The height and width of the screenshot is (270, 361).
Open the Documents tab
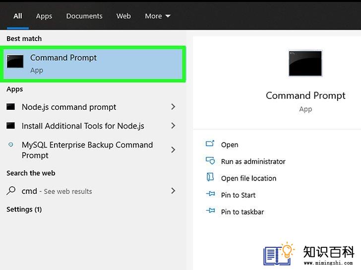click(x=84, y=16)
